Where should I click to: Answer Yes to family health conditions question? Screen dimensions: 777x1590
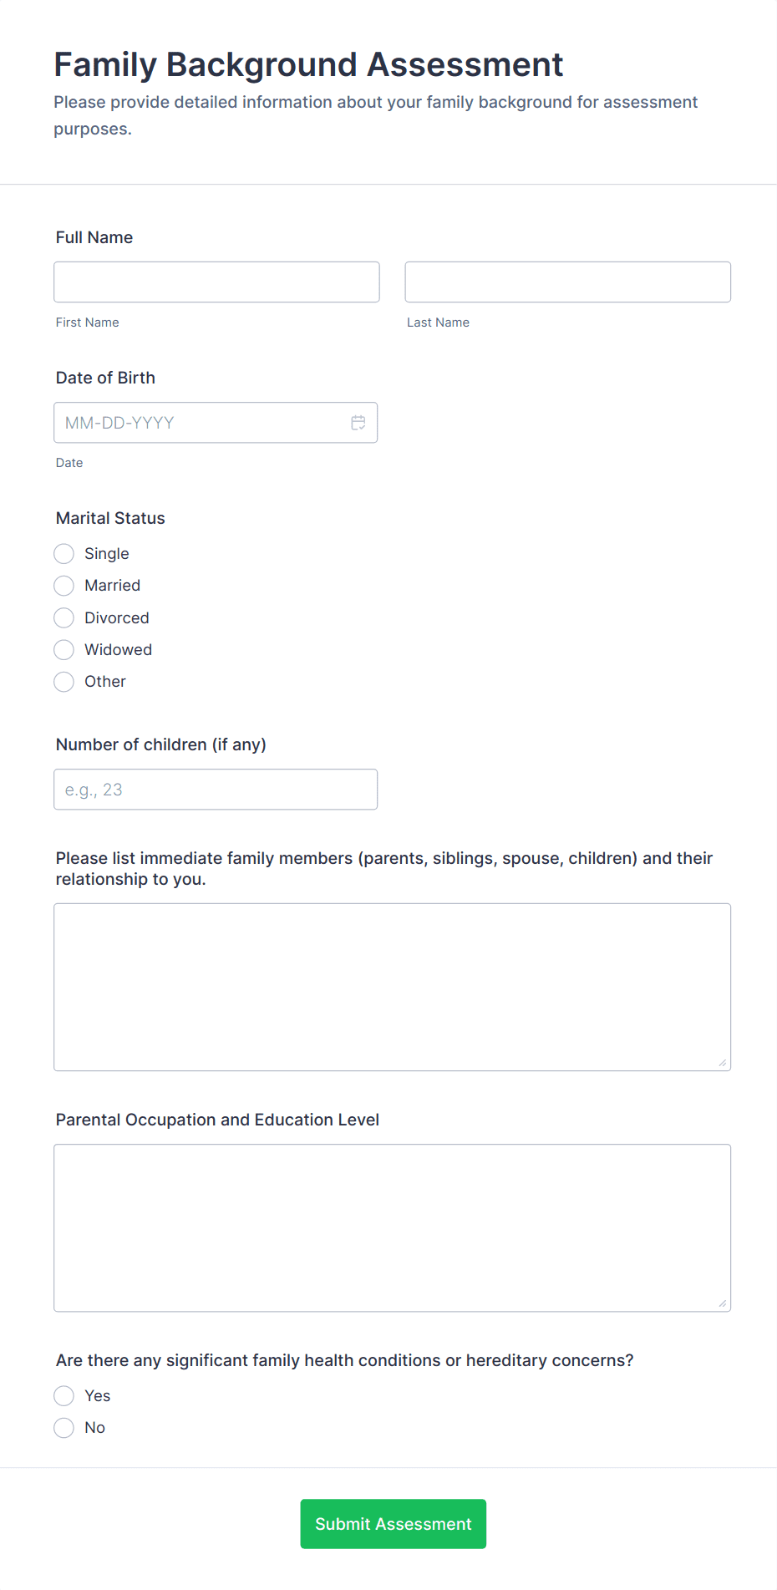pos(63,1395)
